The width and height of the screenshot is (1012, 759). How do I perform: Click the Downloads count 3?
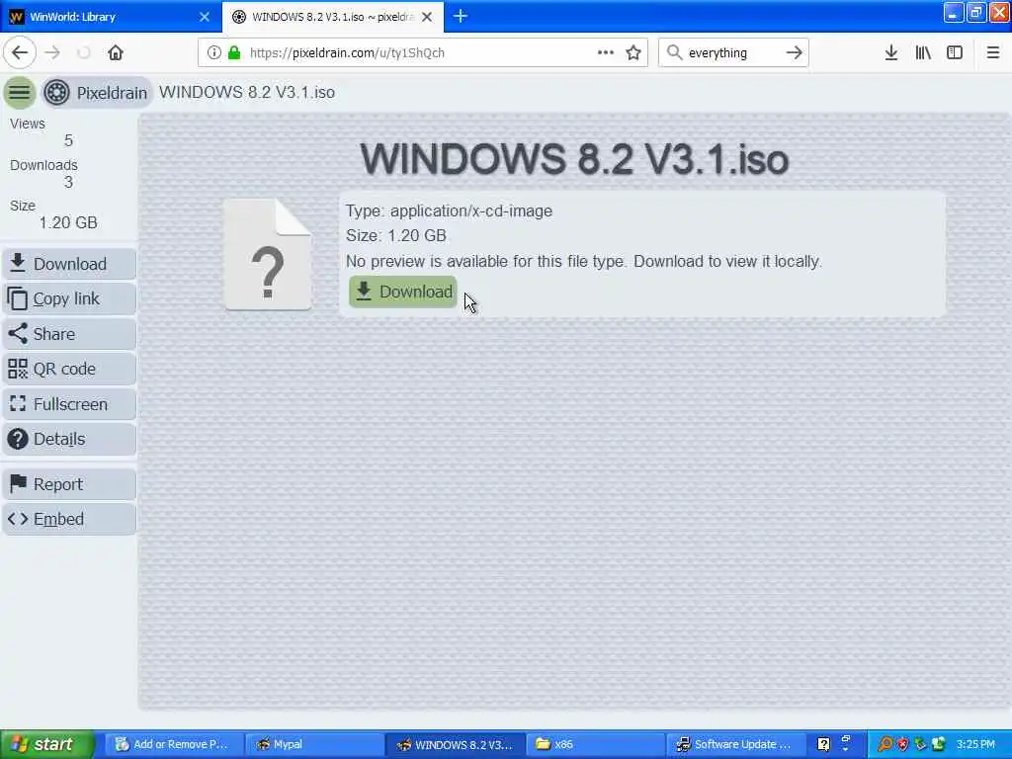(x=68, y=182)
